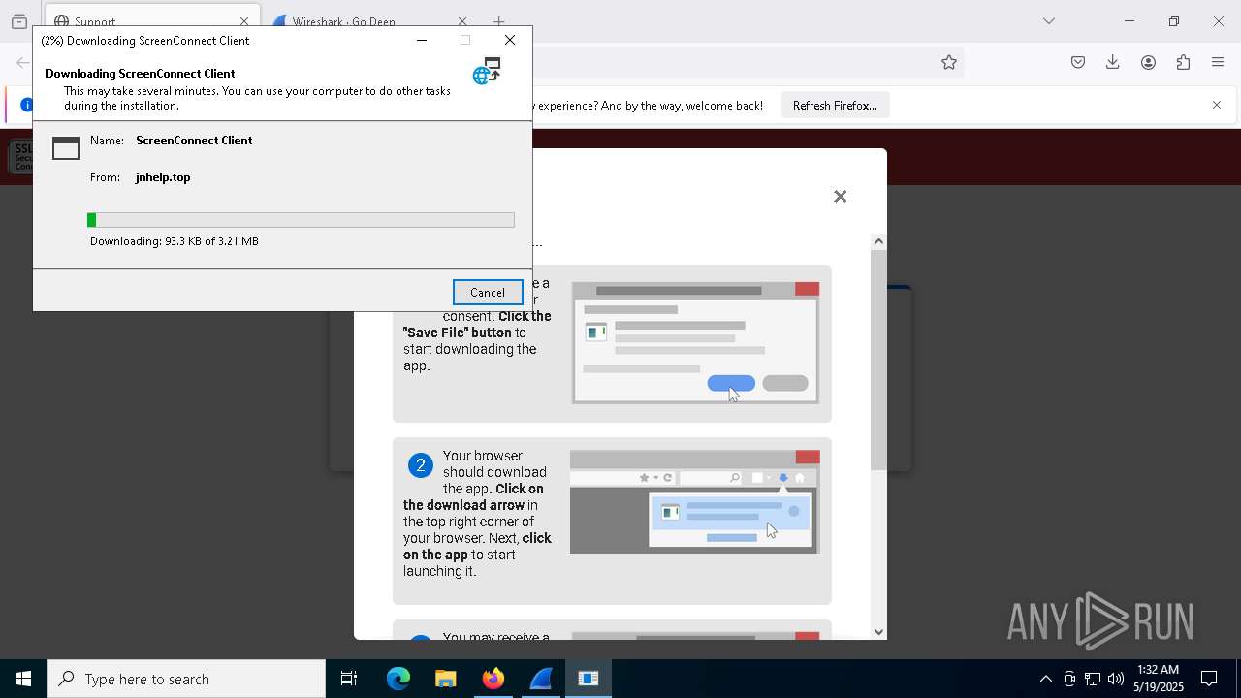This screenshot has width=1241, height=698.
Task: Dismiss the Firefox notification bar
Action: click(1217, 105)
